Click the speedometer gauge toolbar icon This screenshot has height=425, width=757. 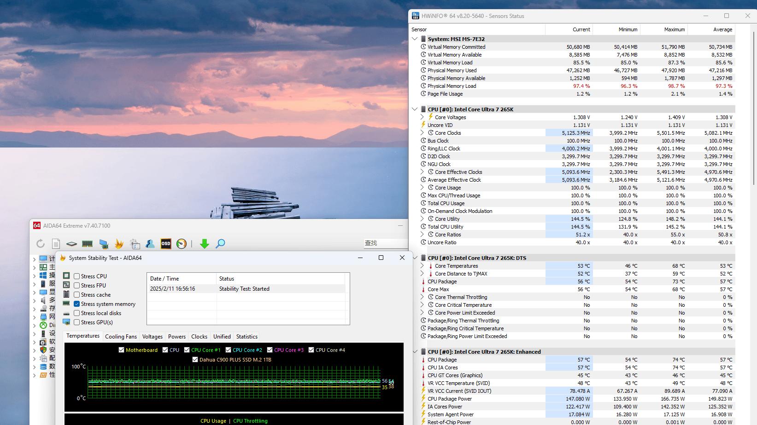pyautogui.click(x=182, y=244)
